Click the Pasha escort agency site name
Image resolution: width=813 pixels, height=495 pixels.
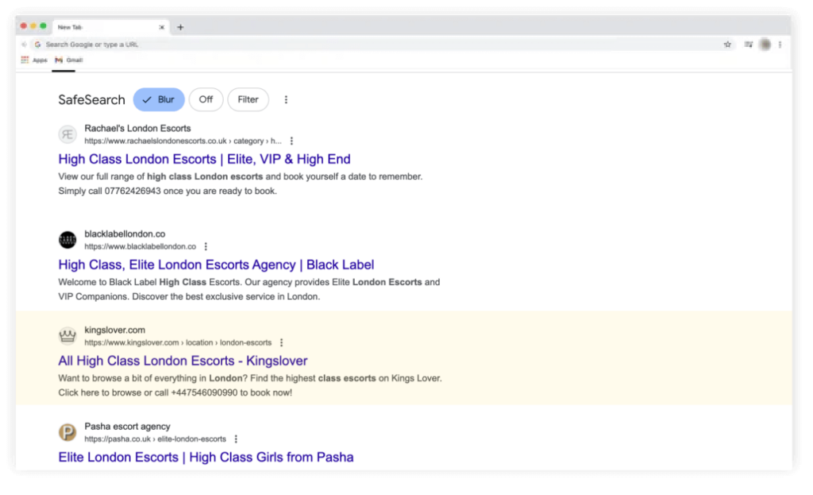coord(127,427)
